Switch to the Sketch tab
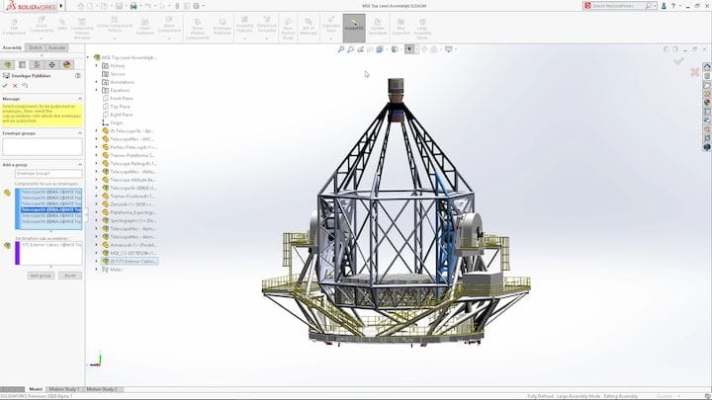Image resolution: width=712 pixels, height=400 pixels. pyautogui.click(x=35, y=46)
